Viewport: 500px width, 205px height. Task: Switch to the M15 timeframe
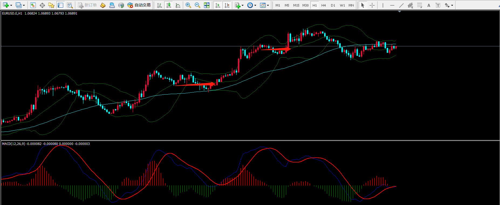pyautogui.click(x=296, y=5)
